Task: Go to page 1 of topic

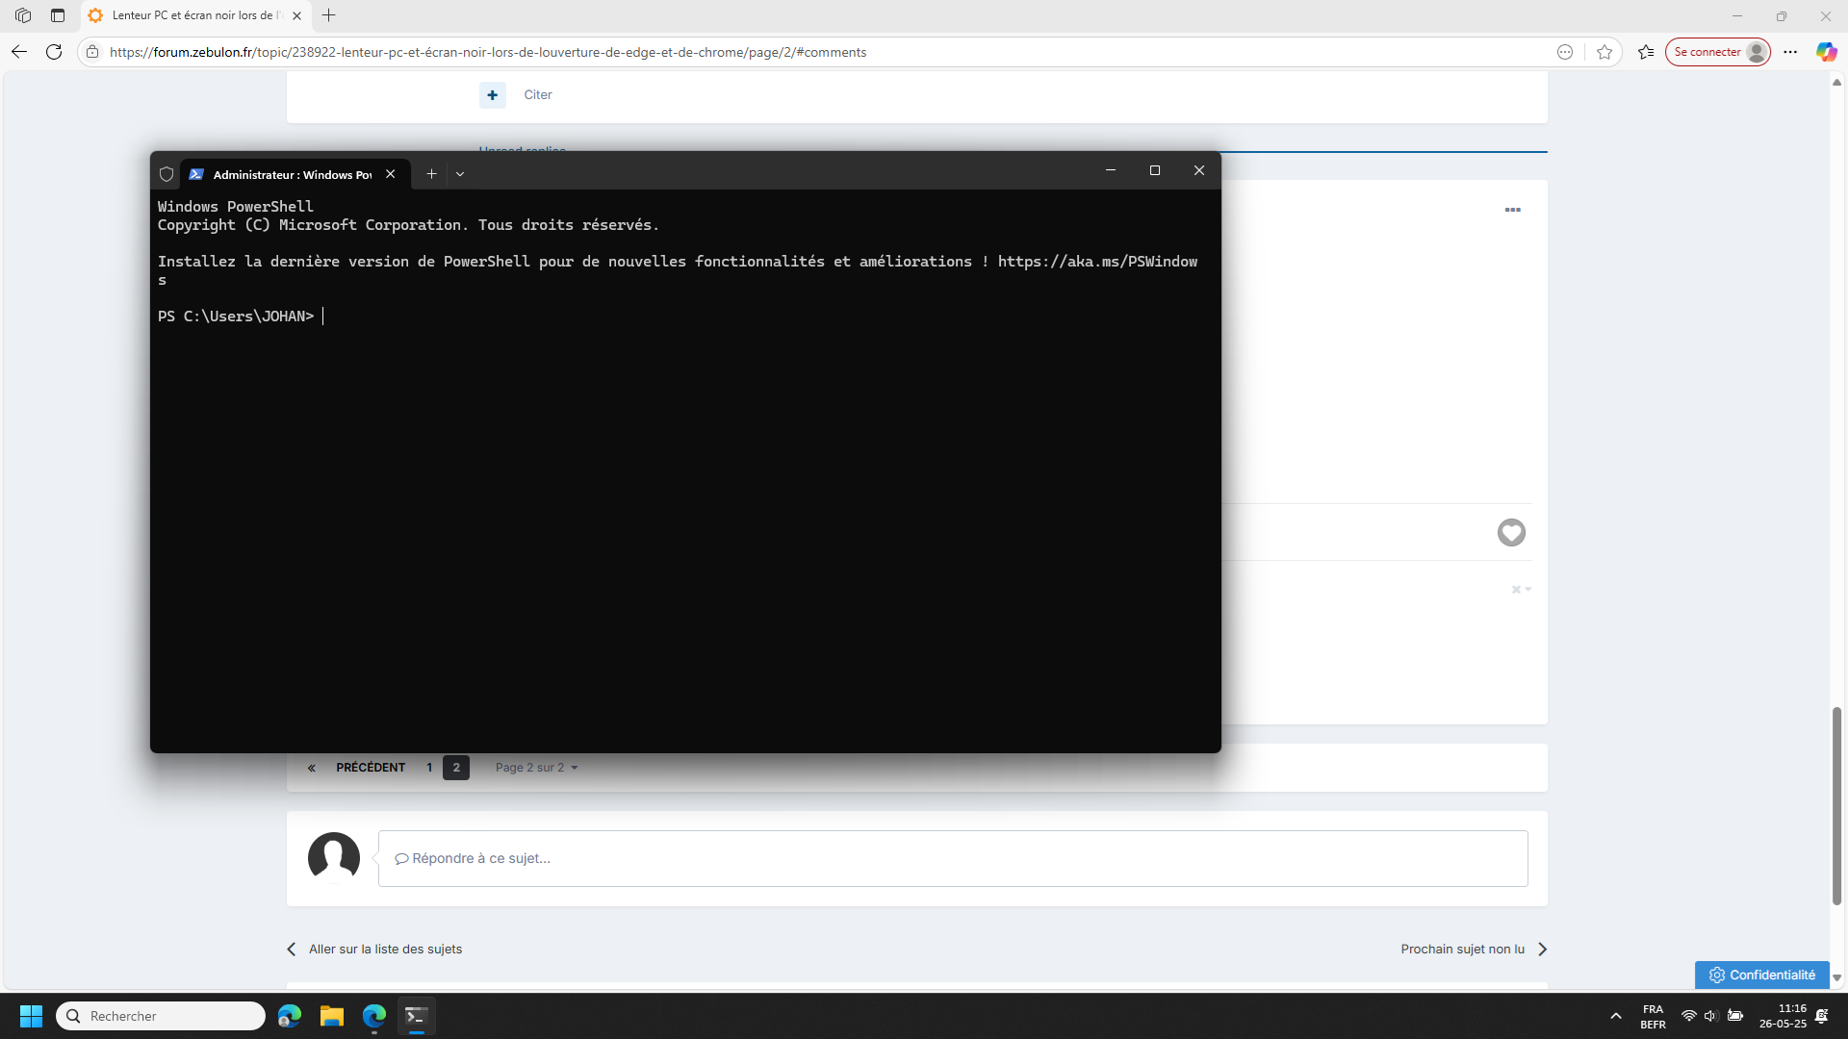Action: (429, 768)
